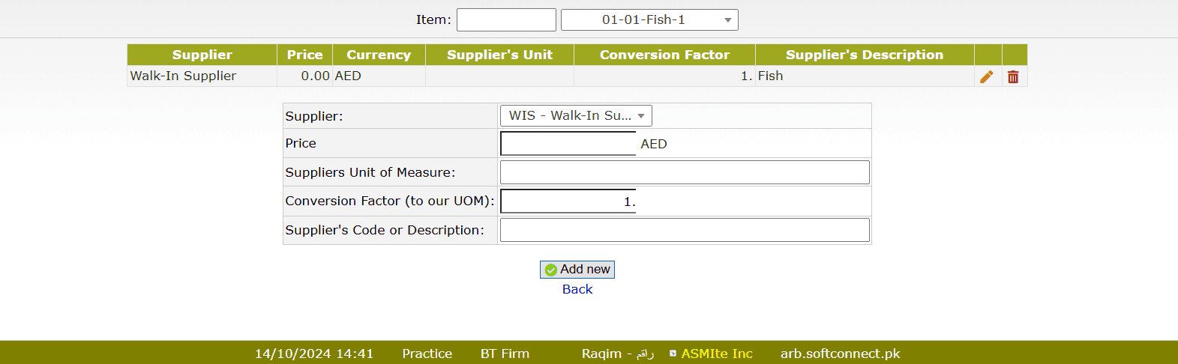Delete the Walk-In Supplier row via trash icon
The width and height of the screenshot is (1178, 364).
point(1013,76)
